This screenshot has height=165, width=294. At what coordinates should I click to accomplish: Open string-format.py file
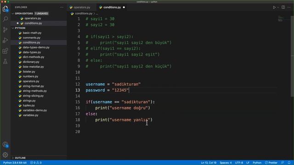pos(33,86)
